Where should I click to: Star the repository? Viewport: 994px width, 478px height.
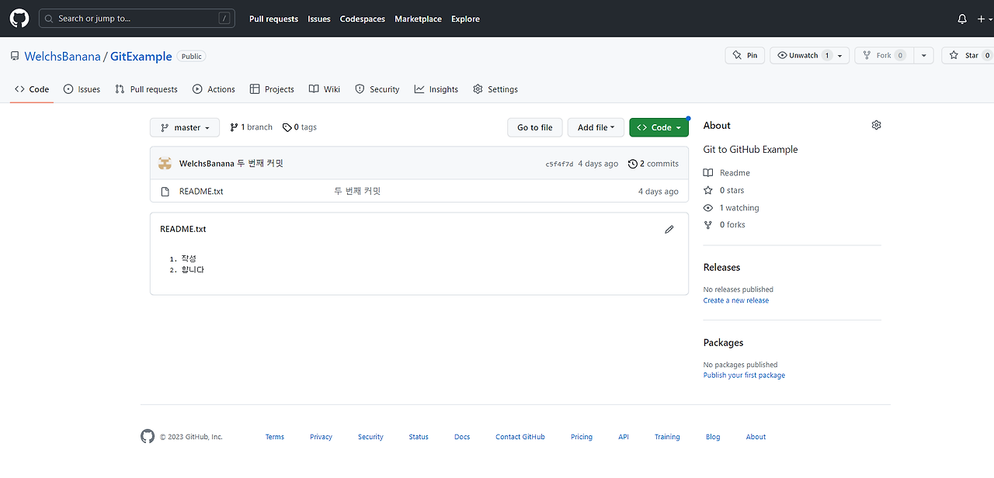pyautogui.click(x=968, y=55)
